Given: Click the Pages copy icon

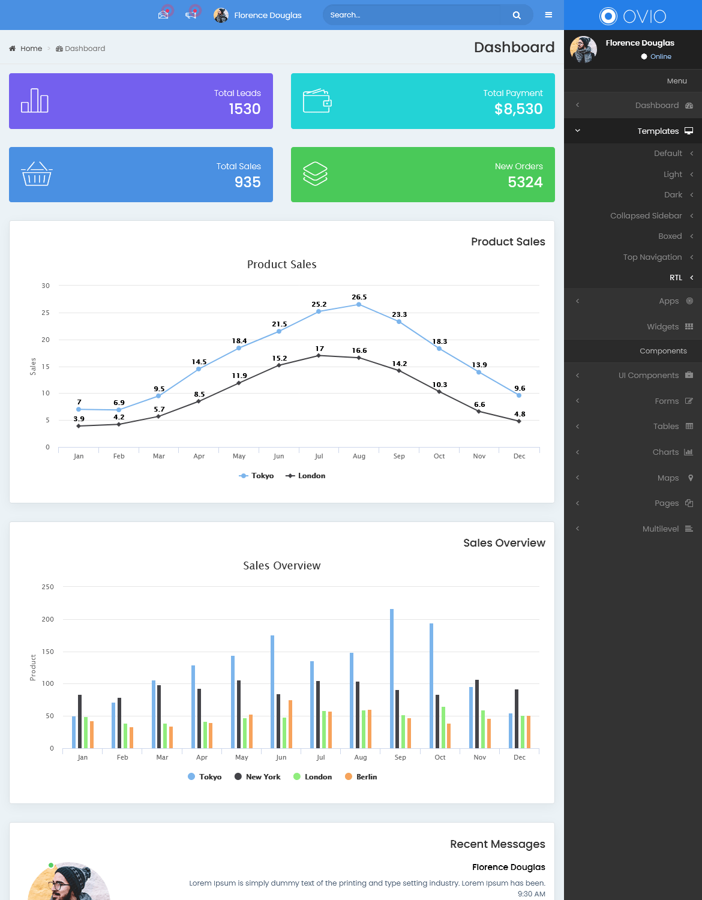Looking at the screenshot, I should pos(689,503).
